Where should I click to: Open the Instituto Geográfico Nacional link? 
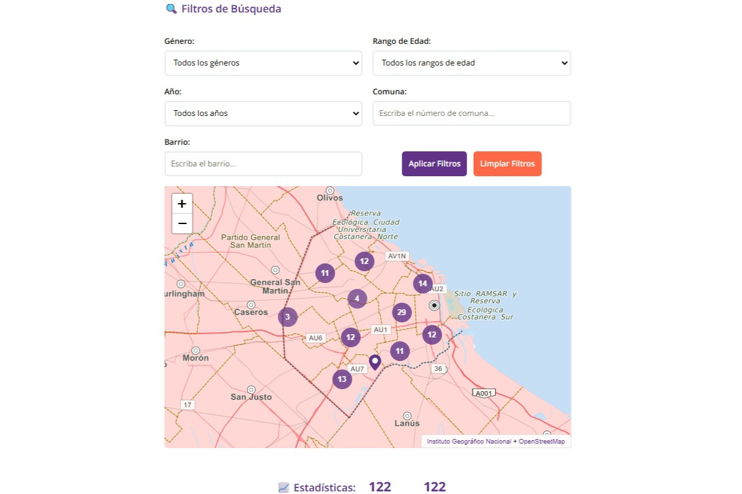[x=468, y=442]
